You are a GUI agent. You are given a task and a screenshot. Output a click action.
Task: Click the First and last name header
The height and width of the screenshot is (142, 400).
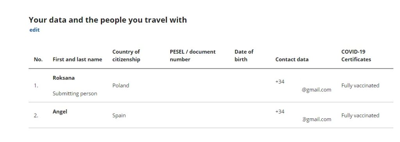tap(77, 60)
